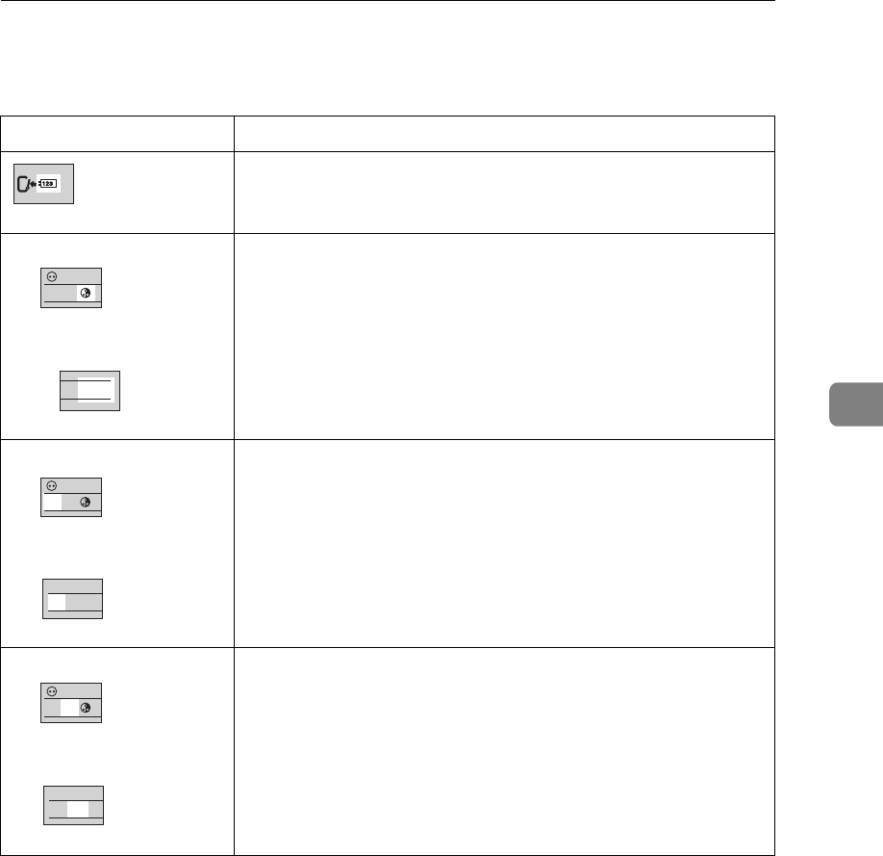
Task: Click the cable-to-123 counter icon
Action: click(x=43, y=184)
